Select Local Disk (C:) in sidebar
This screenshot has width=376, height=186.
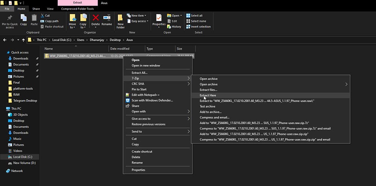tap(23, 157)
